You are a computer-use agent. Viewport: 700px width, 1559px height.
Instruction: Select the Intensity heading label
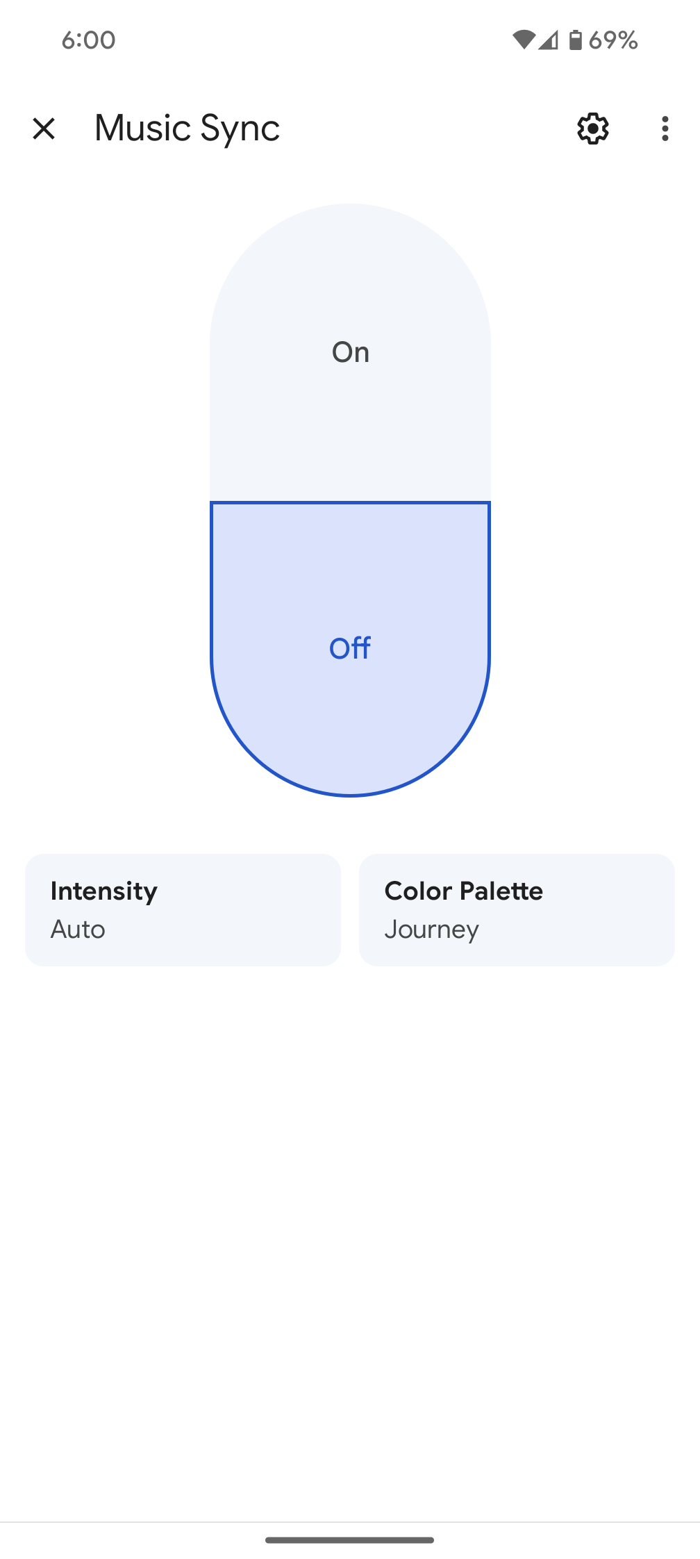(x=104, y=891)
